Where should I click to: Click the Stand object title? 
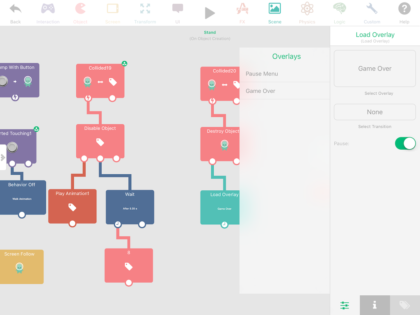pyautogui.click(x=210, y=32)
